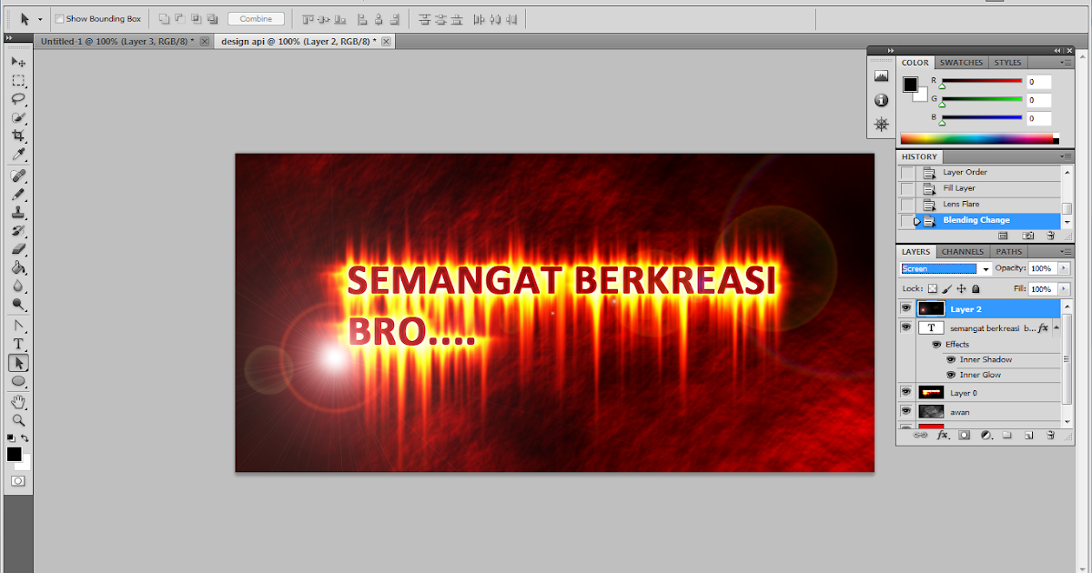
Task: Switch to the Channels tab
Action: tap(962, 251)
